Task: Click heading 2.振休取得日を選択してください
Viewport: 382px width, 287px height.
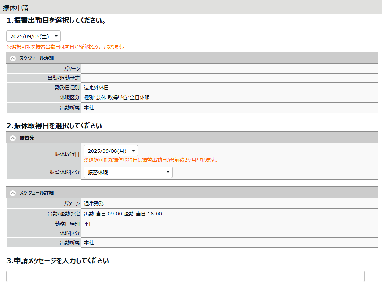Action: click(54, 125)
